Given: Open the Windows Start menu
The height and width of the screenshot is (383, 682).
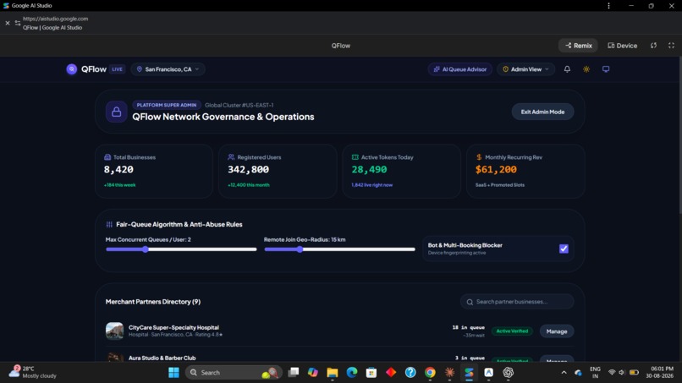Looking at the screenshot, I should coord(173,373).
